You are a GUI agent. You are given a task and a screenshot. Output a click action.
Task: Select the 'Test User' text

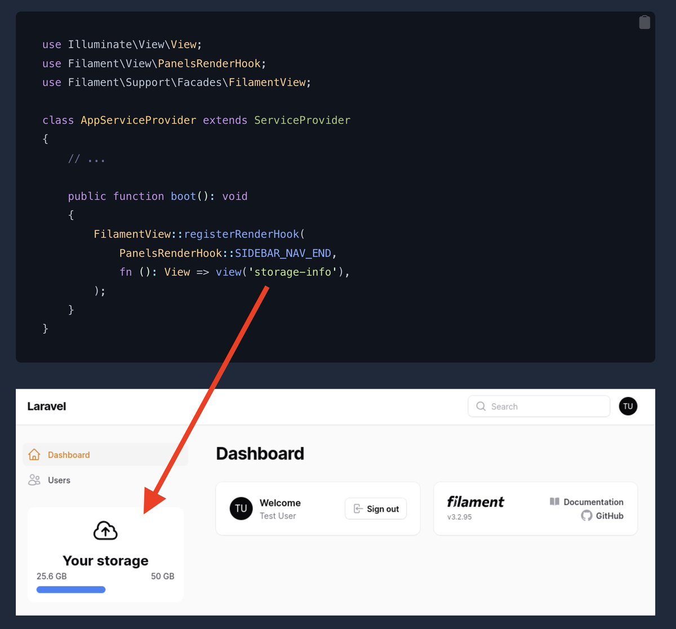278,516
